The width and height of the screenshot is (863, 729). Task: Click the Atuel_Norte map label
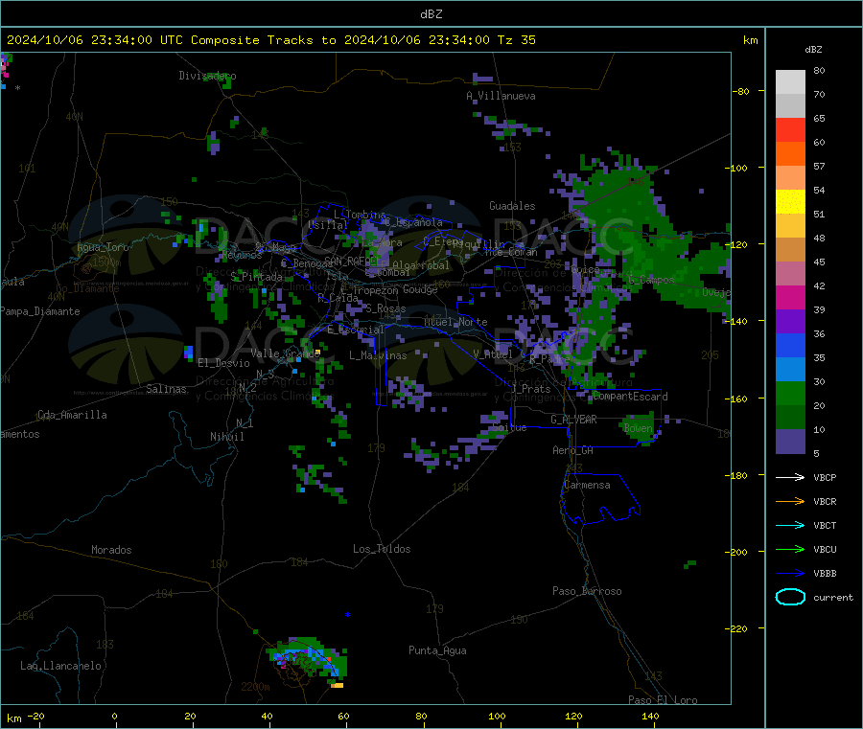click(455, 322)
